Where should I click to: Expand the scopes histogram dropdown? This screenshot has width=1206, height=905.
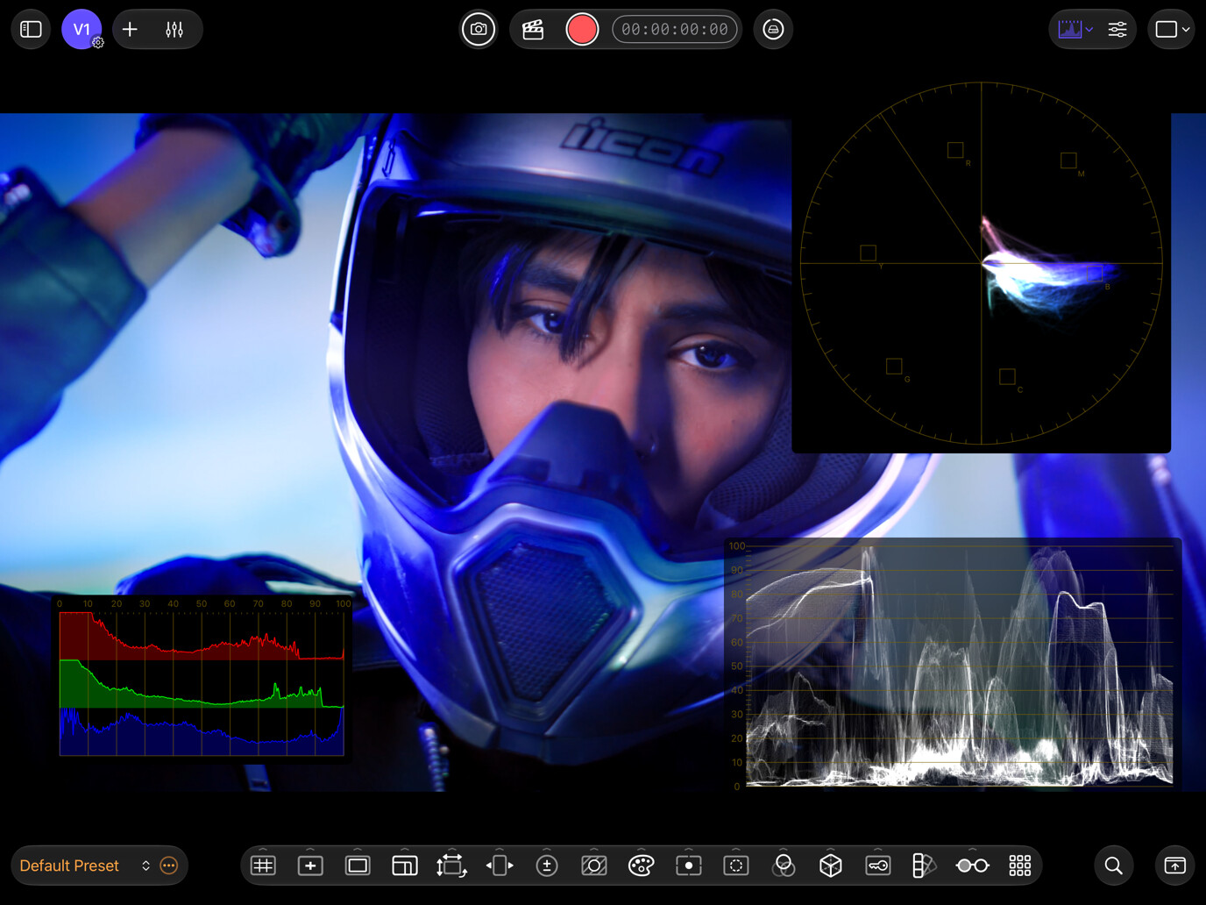1075,29
